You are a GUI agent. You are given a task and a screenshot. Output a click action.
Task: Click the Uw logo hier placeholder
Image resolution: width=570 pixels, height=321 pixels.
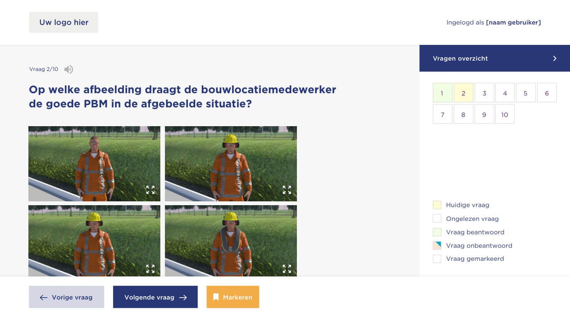click(64, 22)
